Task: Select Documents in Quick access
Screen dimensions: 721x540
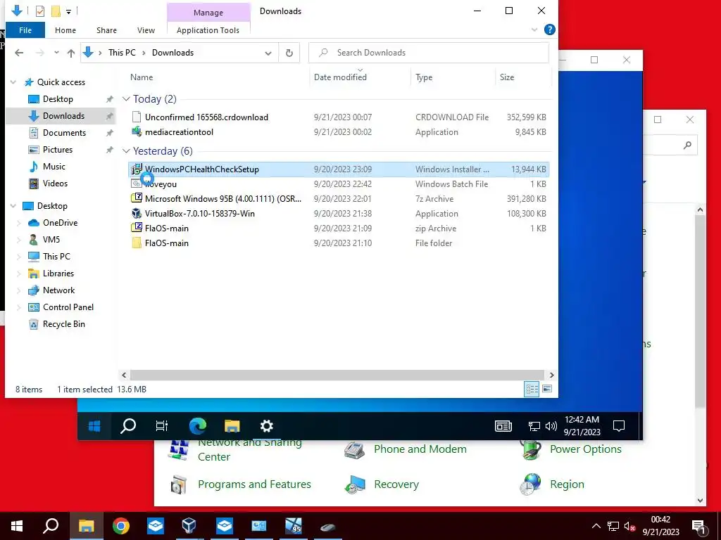Action: [64, 133]
